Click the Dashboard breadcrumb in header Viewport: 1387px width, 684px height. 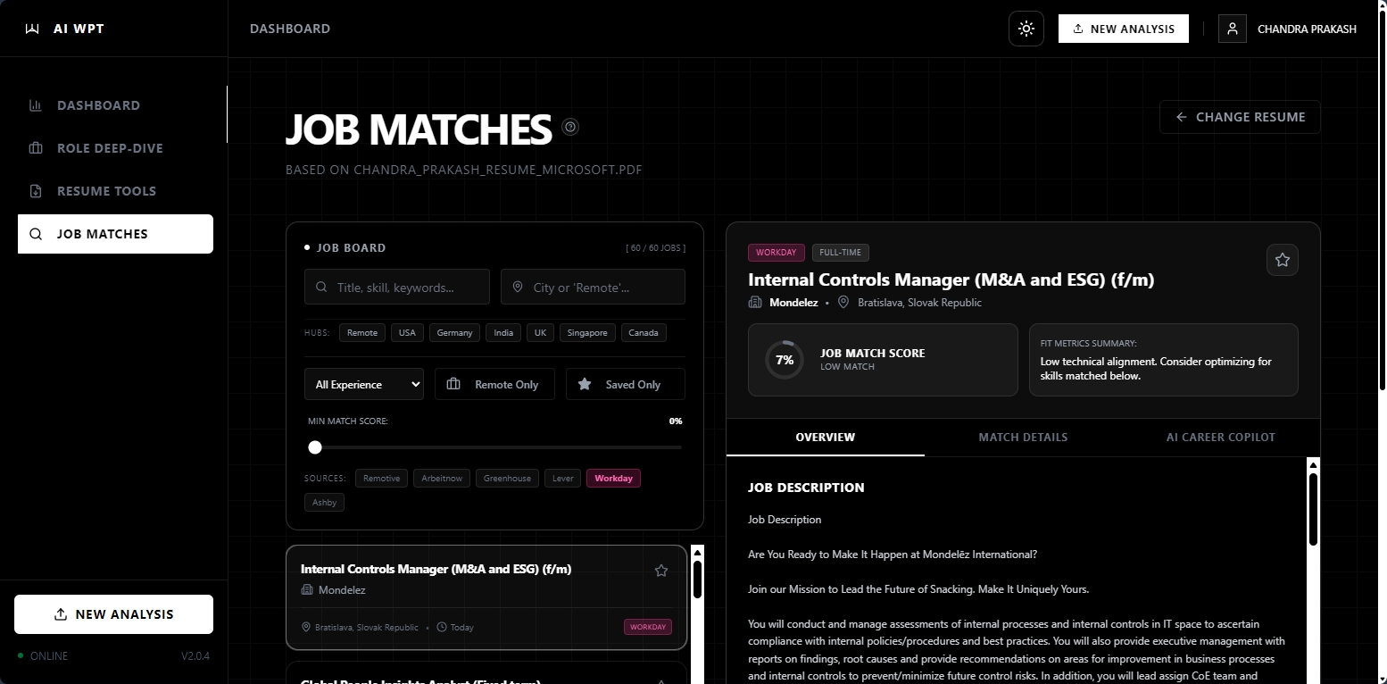coord(290,29)
